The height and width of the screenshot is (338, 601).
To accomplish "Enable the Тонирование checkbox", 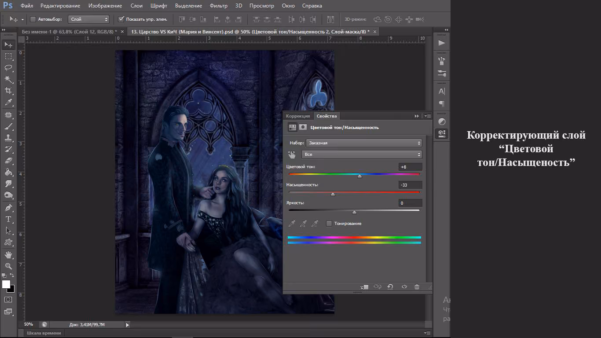I will click(x=329, y=224).
